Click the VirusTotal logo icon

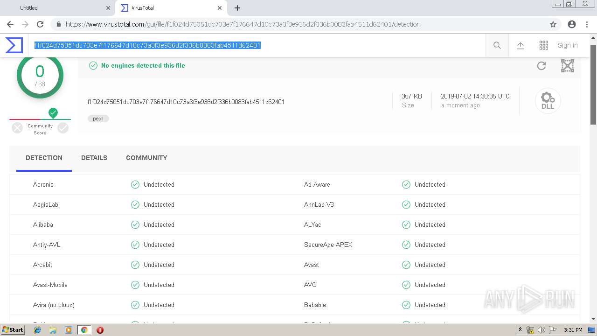tap(14, 45)
